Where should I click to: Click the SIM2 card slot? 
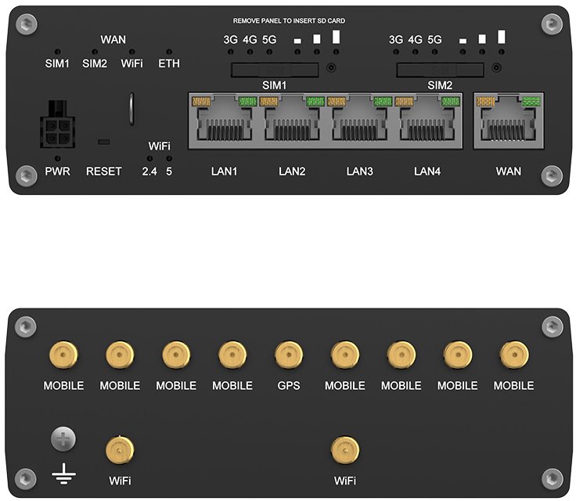tap(441, 70)
